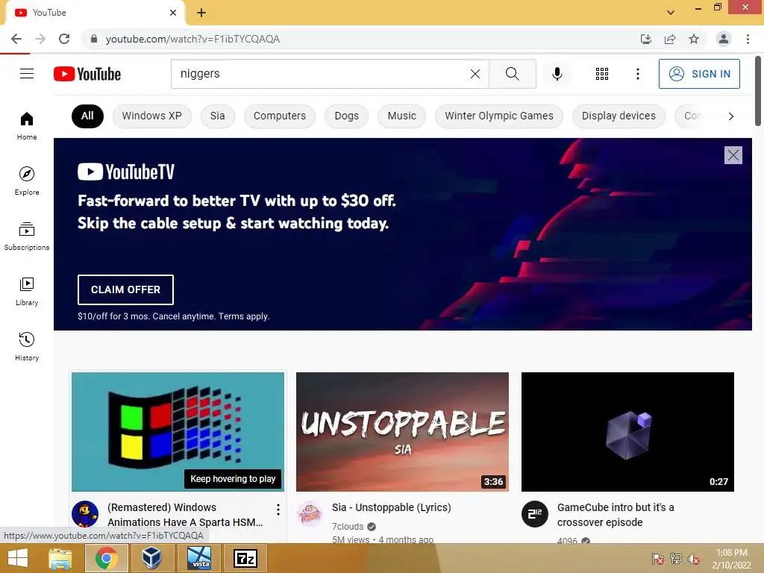Open Sia - Unstoppable (Lyrics) title
Screen dimensions: 764x573
click(x=391, y=507)
